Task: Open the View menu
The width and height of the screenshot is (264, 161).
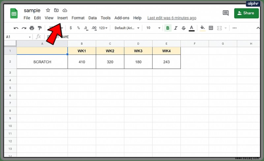Action: 49,18
